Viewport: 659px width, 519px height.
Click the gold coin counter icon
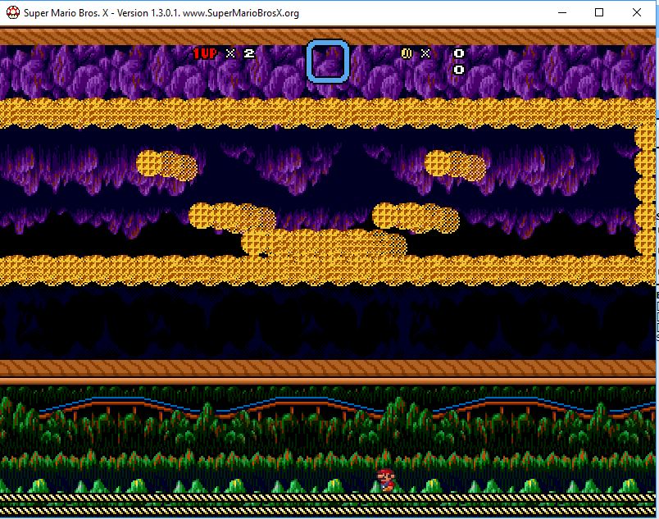point(407,53)
